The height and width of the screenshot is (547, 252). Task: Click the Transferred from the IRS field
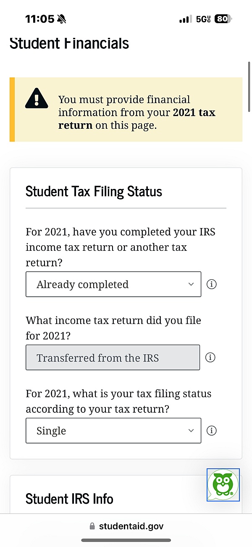point(113,358)
